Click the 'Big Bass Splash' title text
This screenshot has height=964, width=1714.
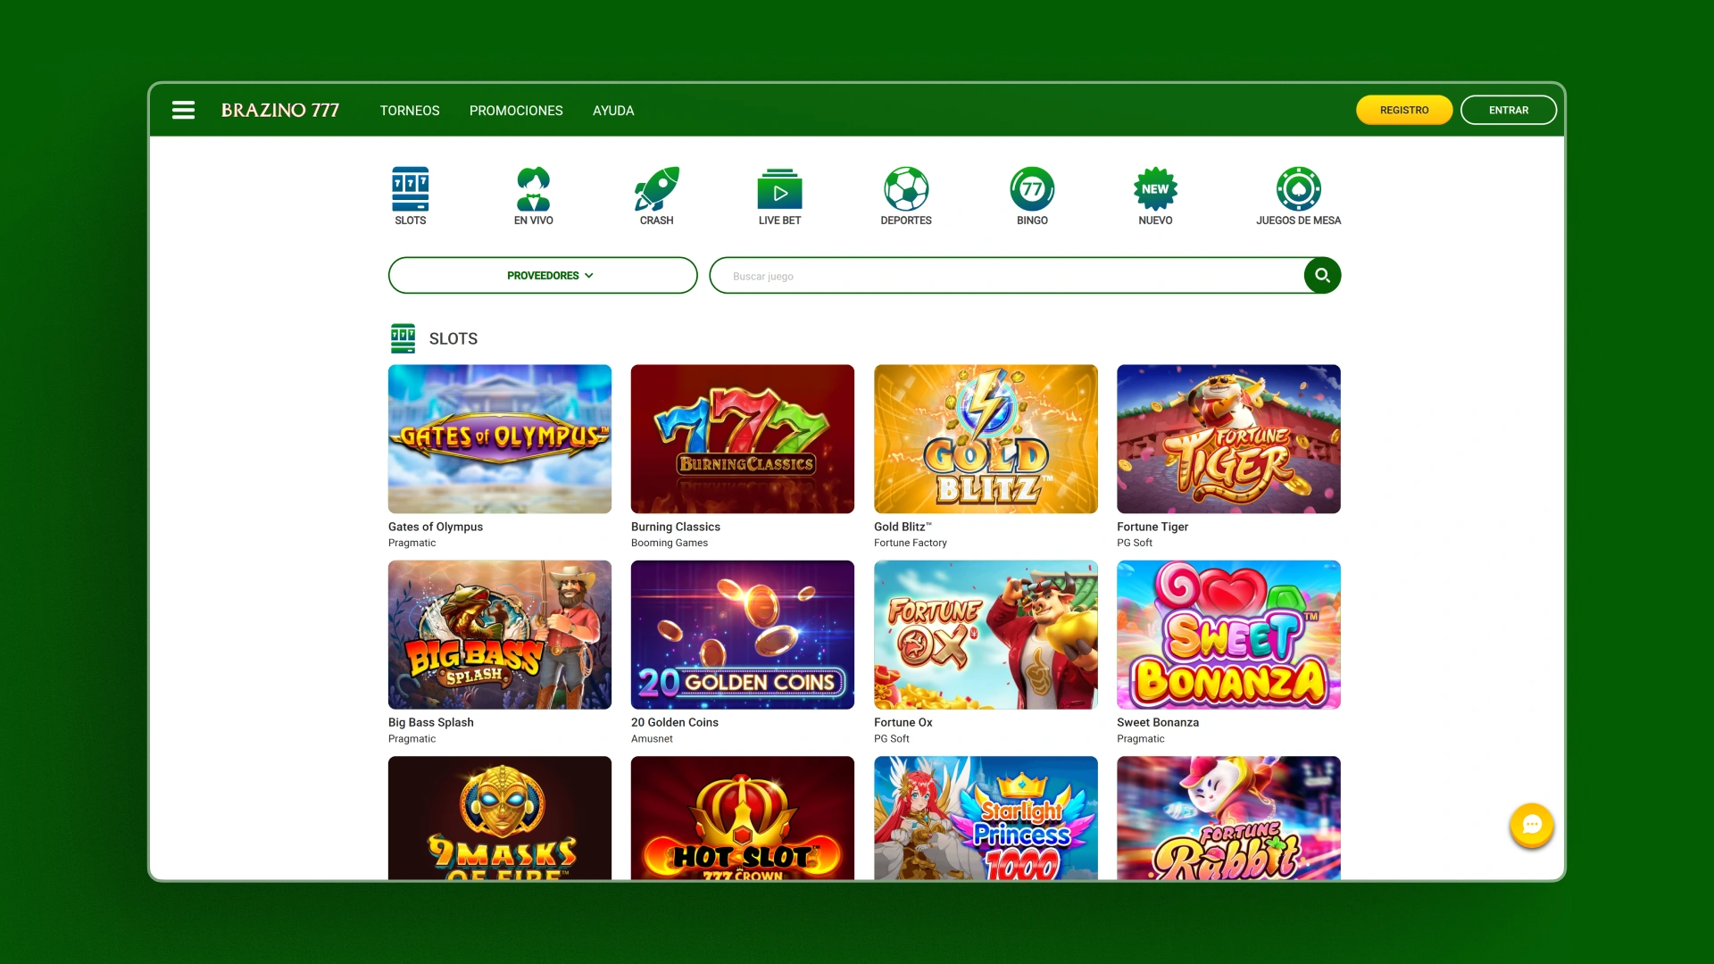431,722
